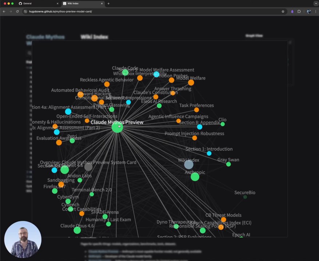Select the Terminal-Bench 2.0 node
Image resolution: width=319 pixels, height=261 pixels.
click(x=92, y=194)
